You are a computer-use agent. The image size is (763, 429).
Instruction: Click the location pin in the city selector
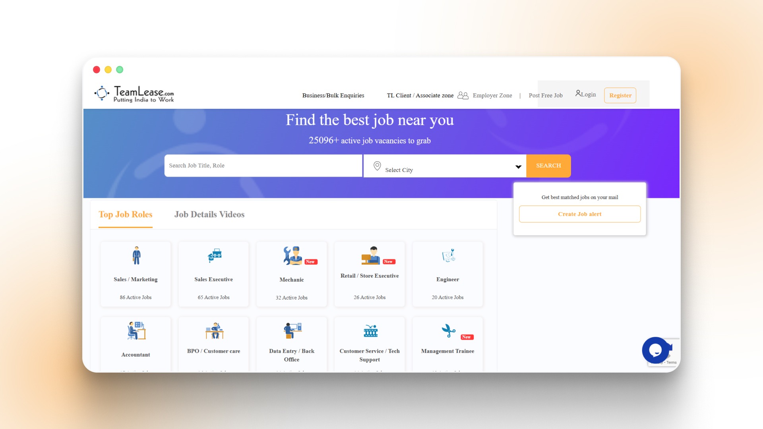377,166
